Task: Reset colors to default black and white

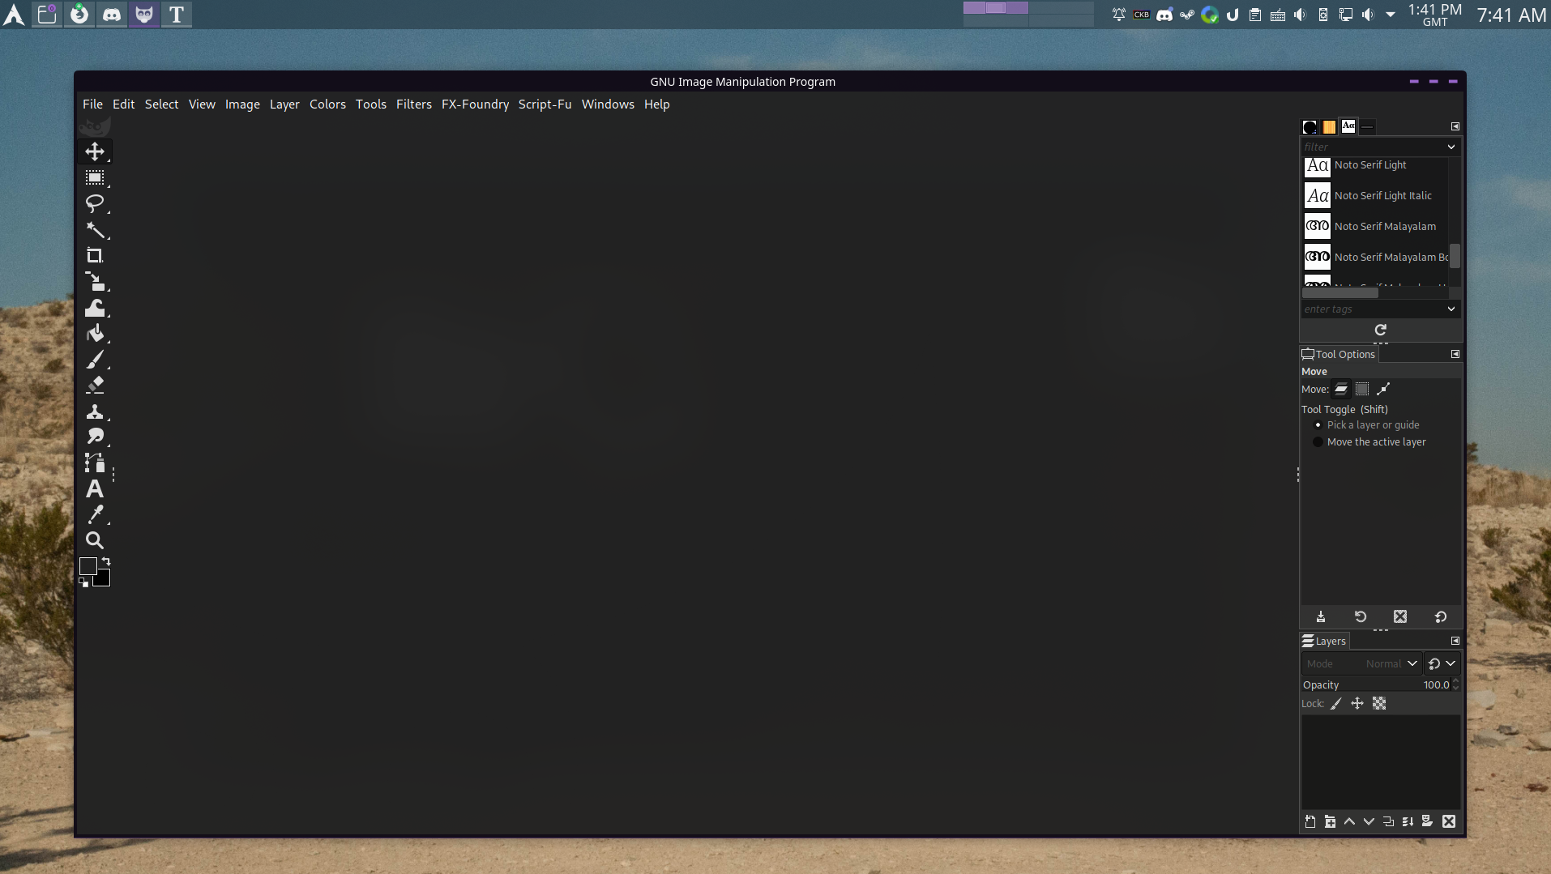Action: pyautogui.click(x=83, y=582)
